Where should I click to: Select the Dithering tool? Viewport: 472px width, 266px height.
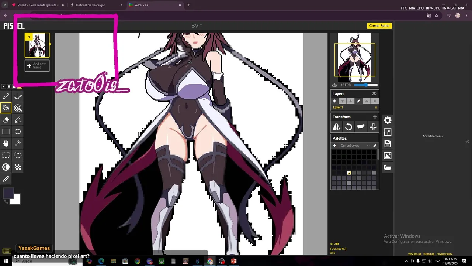[18, 167]
